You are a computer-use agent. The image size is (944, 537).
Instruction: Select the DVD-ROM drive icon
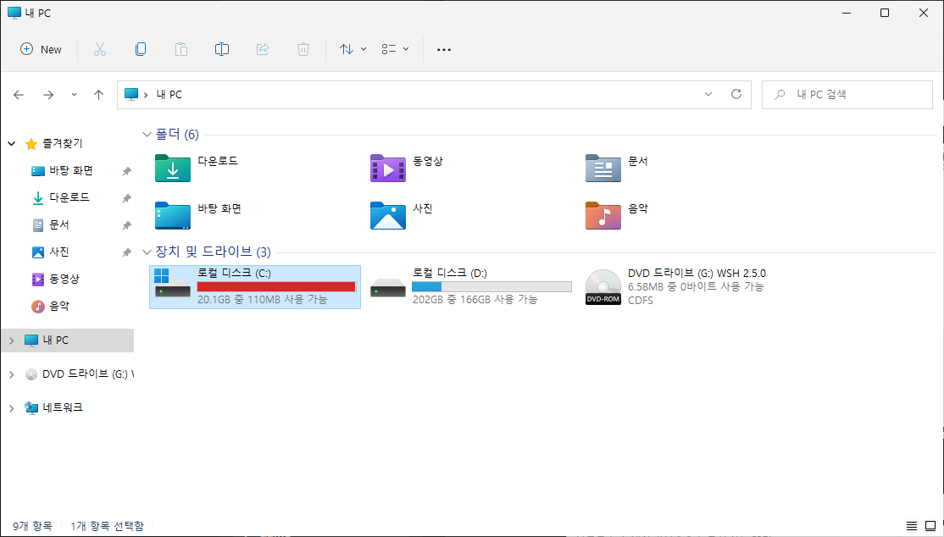click(602, 287)
